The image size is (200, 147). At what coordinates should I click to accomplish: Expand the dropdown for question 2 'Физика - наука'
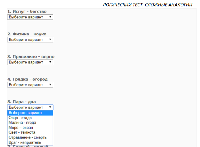coord(30,40)
